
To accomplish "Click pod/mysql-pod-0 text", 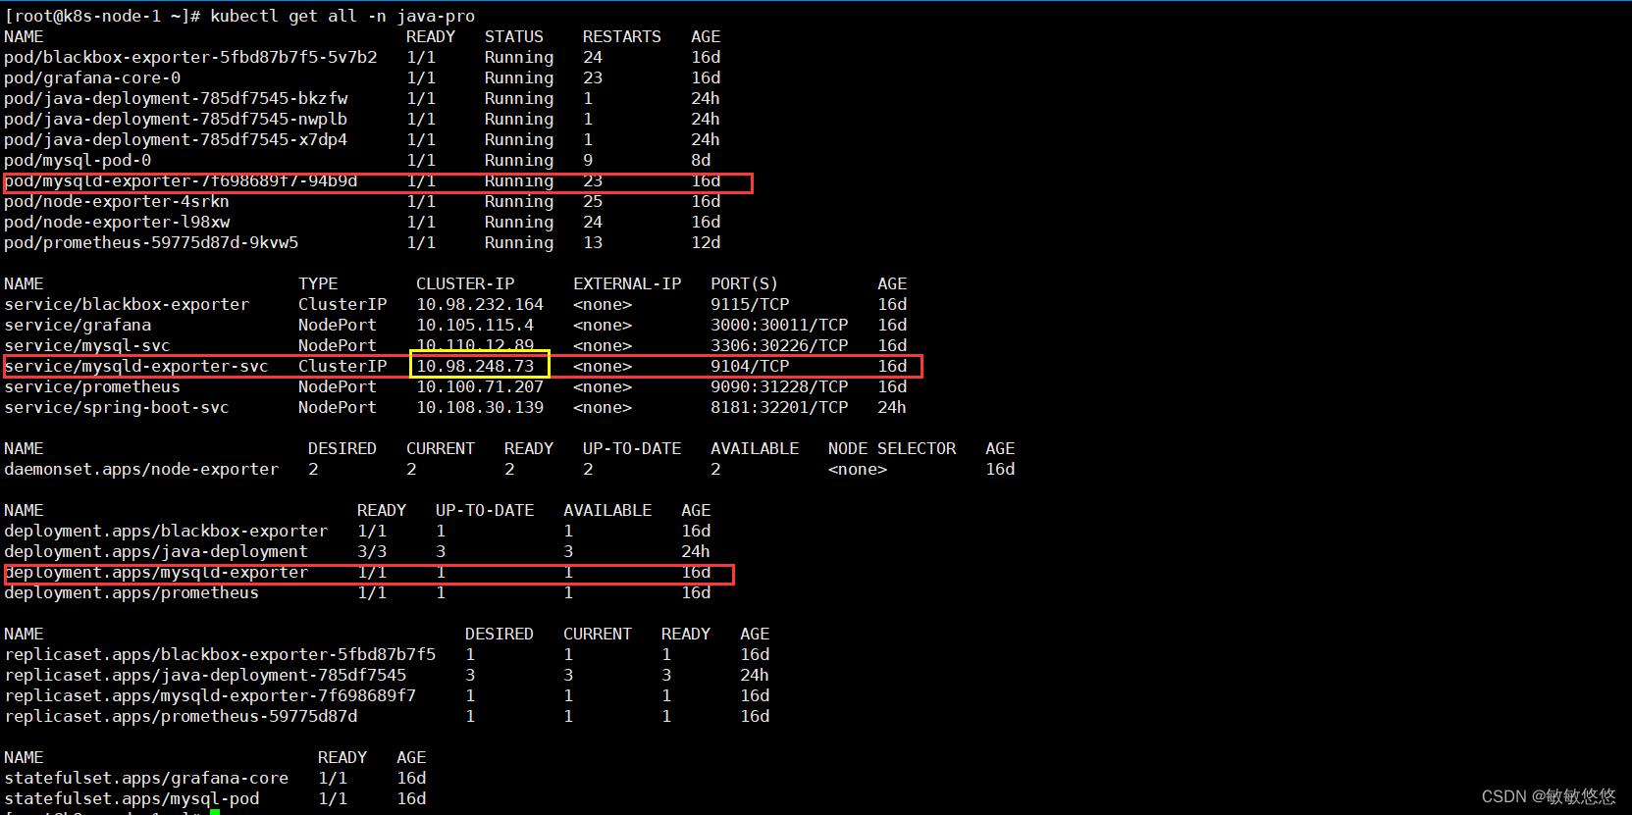I will pos(78,160).
